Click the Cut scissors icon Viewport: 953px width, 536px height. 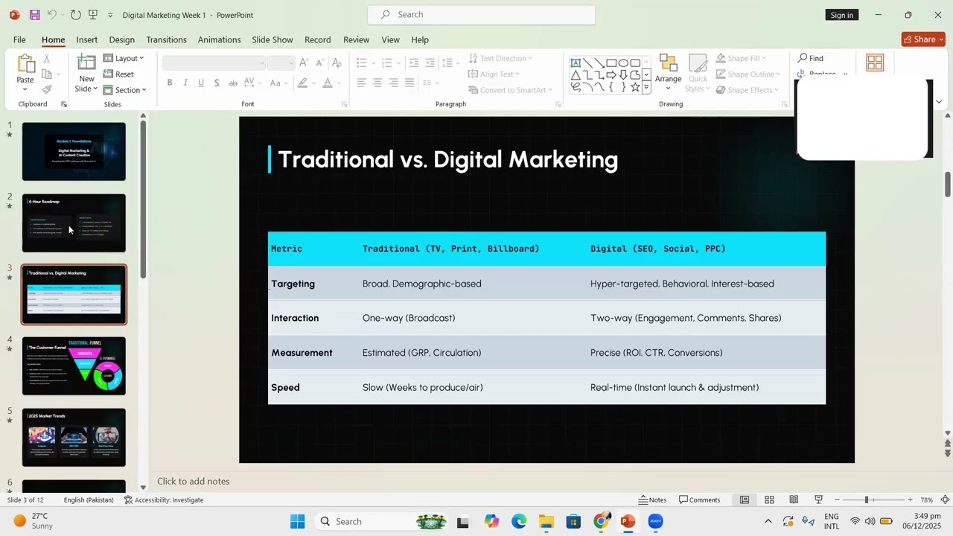[x=46, y=58]
